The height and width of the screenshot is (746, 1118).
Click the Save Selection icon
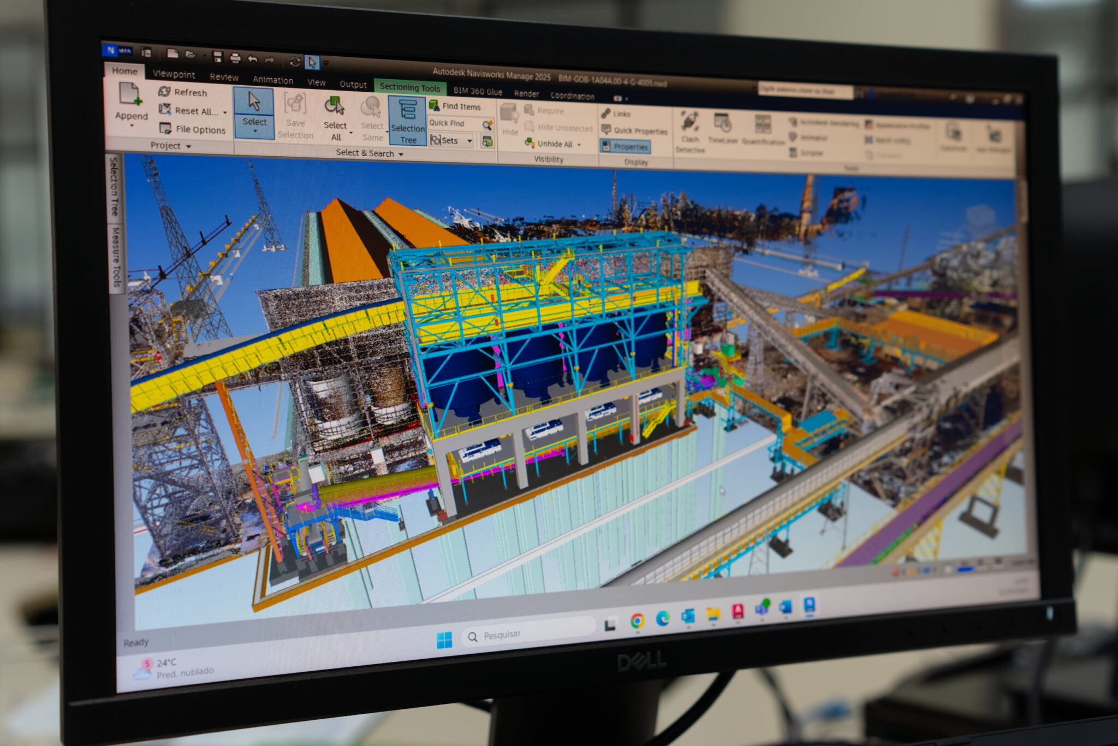(x=295, y=104)
